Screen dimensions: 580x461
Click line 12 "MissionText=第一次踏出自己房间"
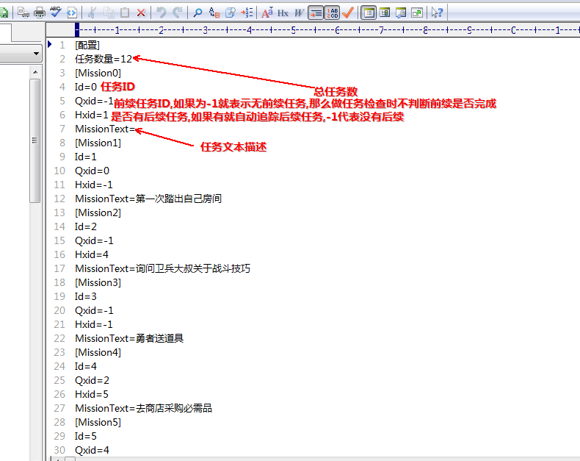point(148,199)
